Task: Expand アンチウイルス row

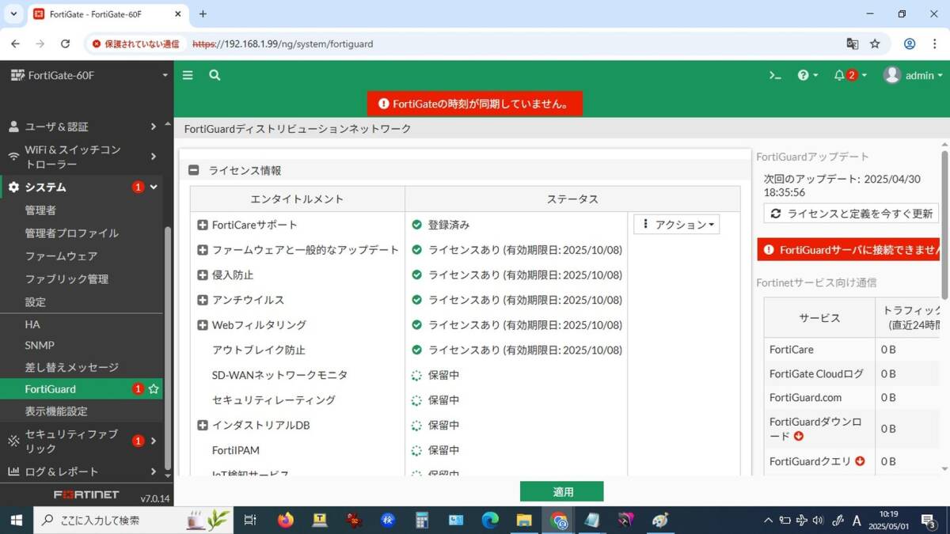Action: point(203,300)
